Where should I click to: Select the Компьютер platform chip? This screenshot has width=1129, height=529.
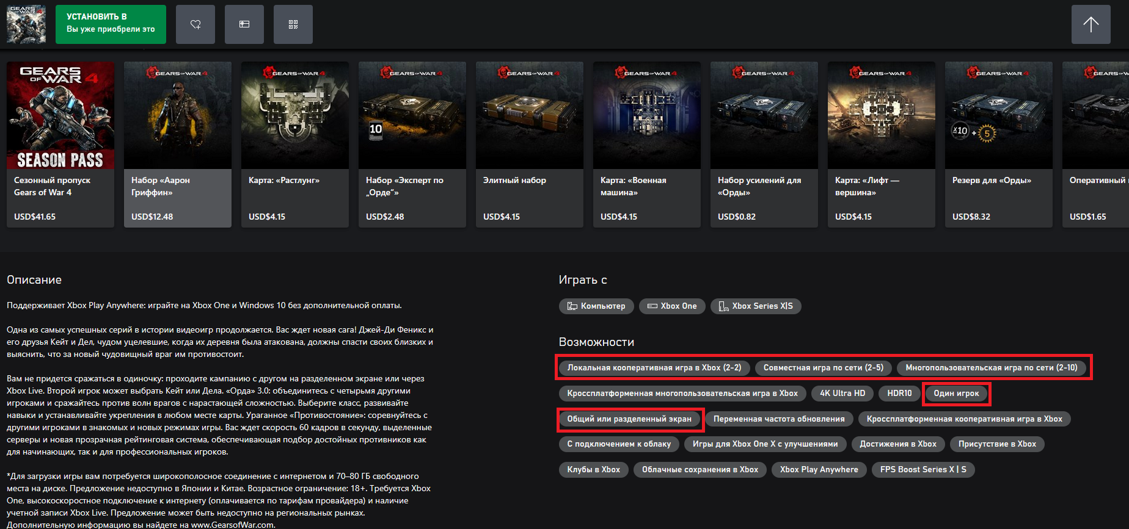596,306
